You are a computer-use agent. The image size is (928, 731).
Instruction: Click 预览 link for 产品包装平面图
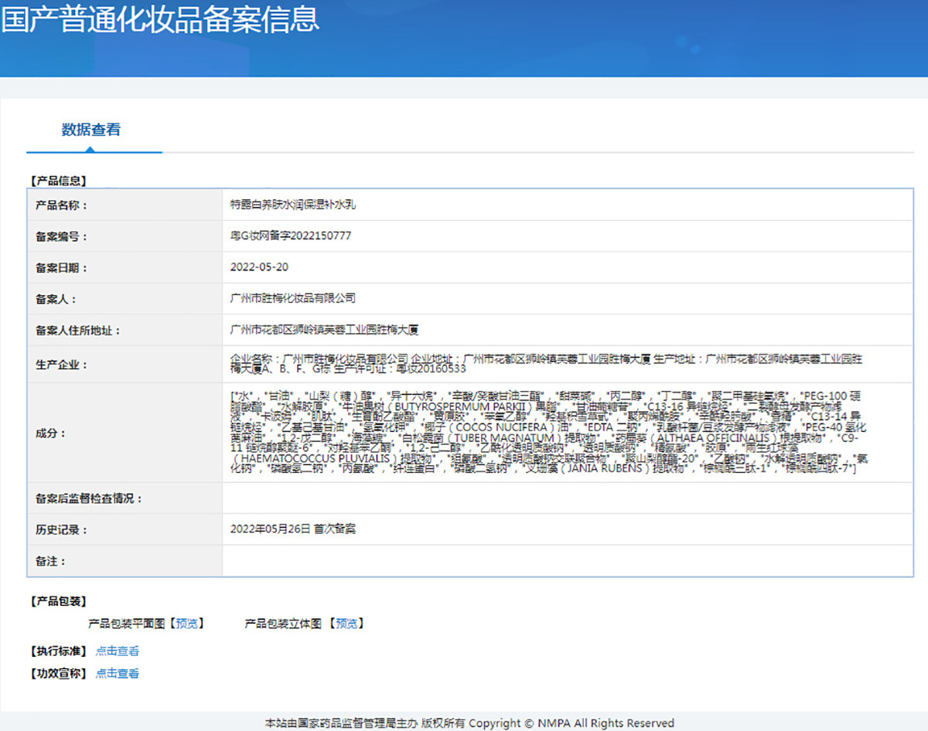pyautogui.click(x=186, y=624)
